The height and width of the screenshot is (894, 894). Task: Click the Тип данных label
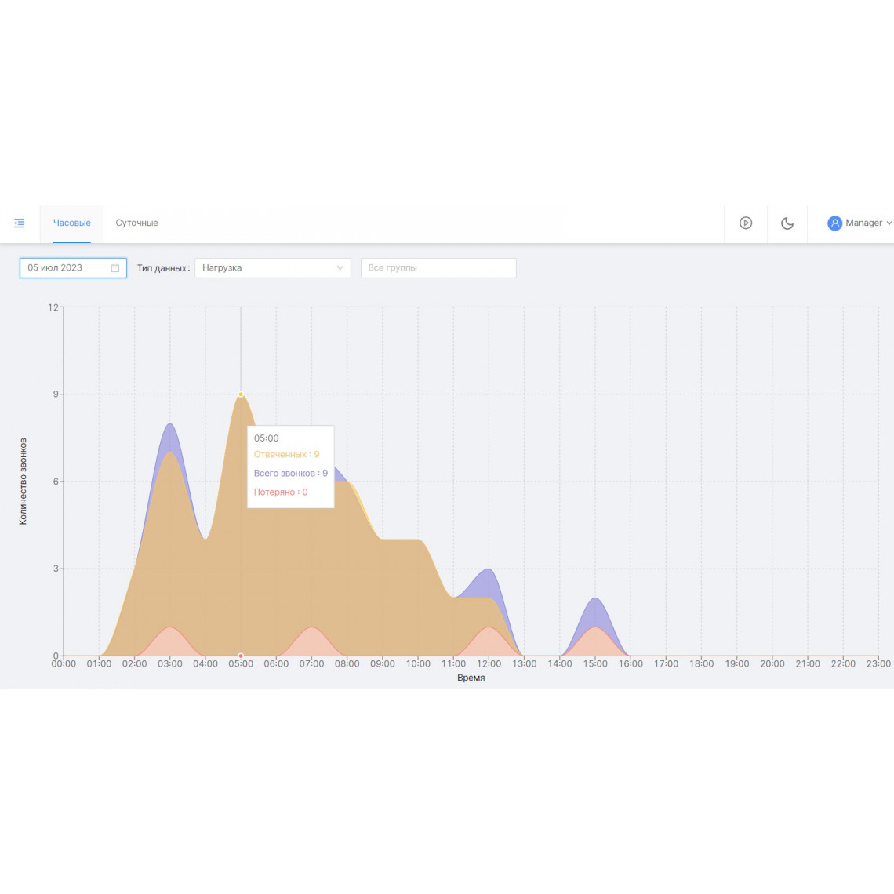coord(163,268)
